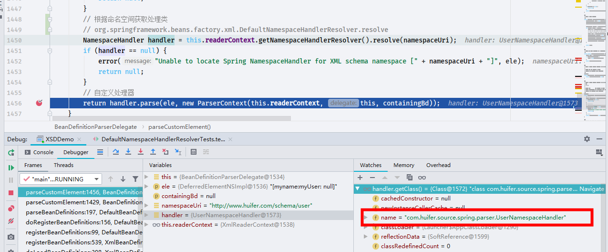608x252 pixels.
Task: Toggle the breakpoint at line 1456
Action: (x=39, y=103)
